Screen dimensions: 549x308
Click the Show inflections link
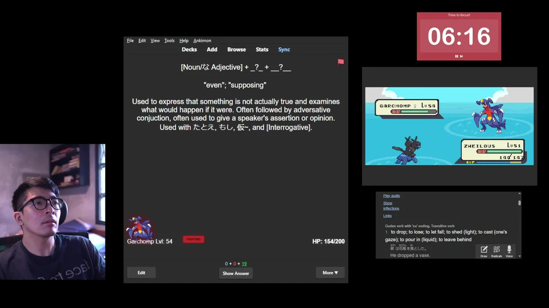pos(391,206)
